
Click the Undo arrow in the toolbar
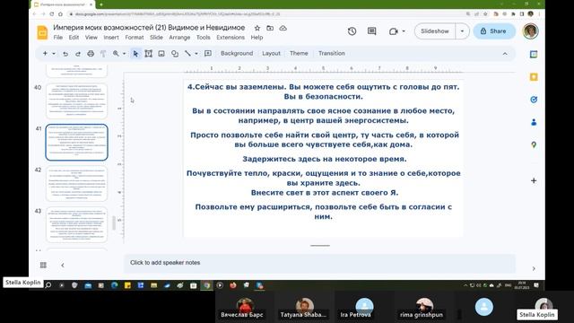tap(65, 54)
